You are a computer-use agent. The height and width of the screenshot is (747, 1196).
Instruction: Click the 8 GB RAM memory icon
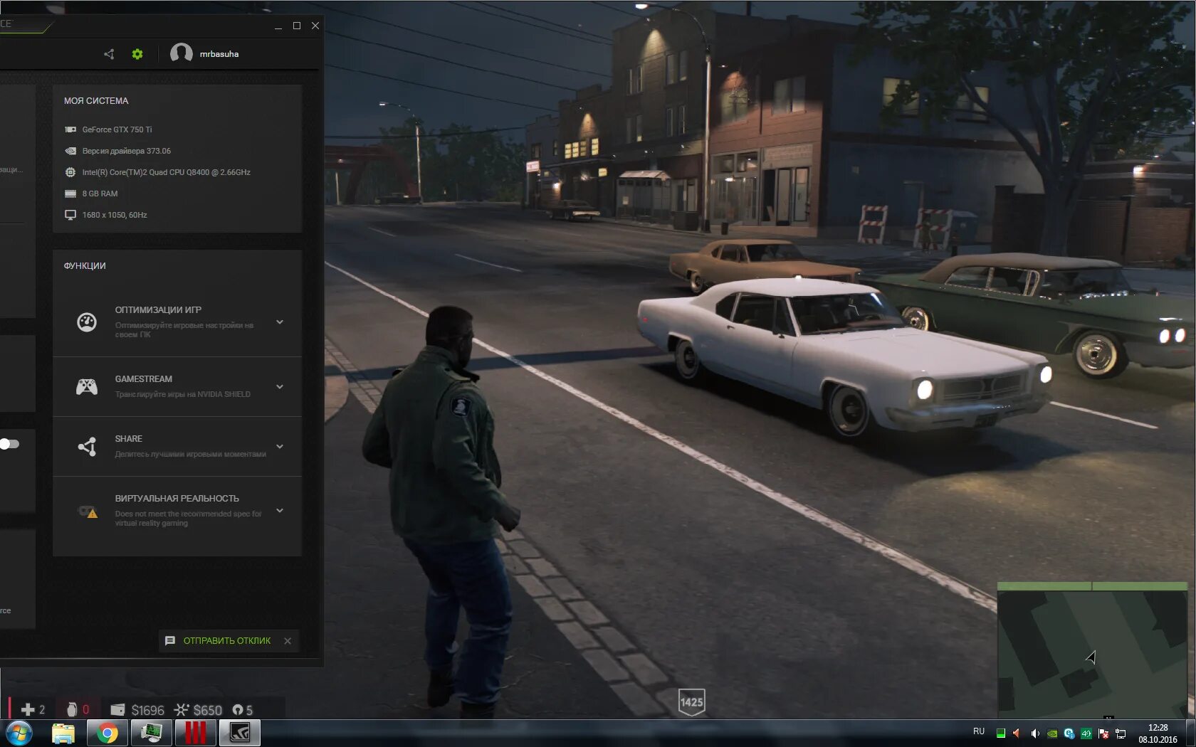pyautogui.click(x=70, y=194)
